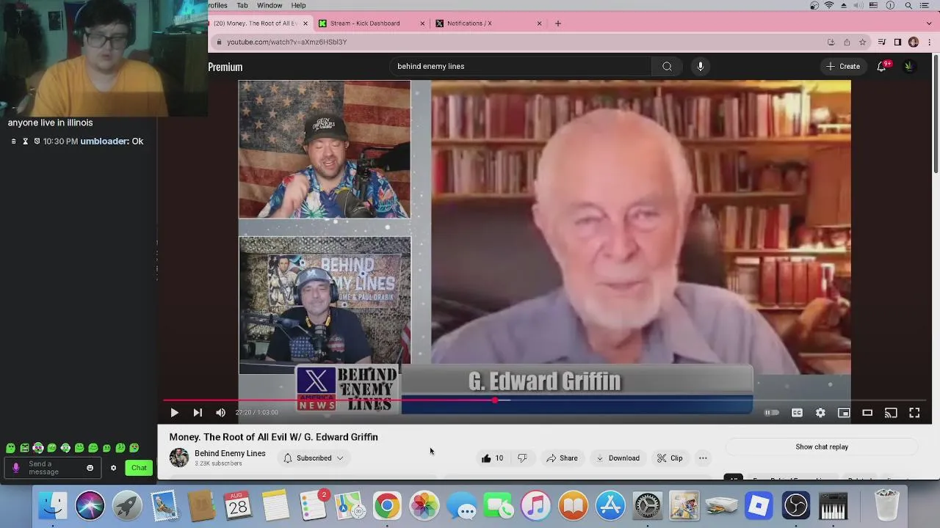Toggle theater mode for the video

pyautogui.click(x=867, y=413)
